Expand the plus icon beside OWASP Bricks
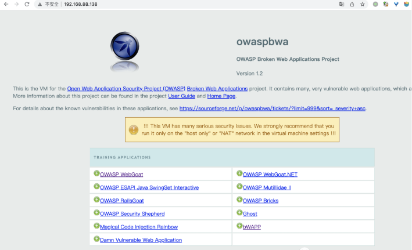Viewport: 412px width, 250px height. tap(239, 200)
